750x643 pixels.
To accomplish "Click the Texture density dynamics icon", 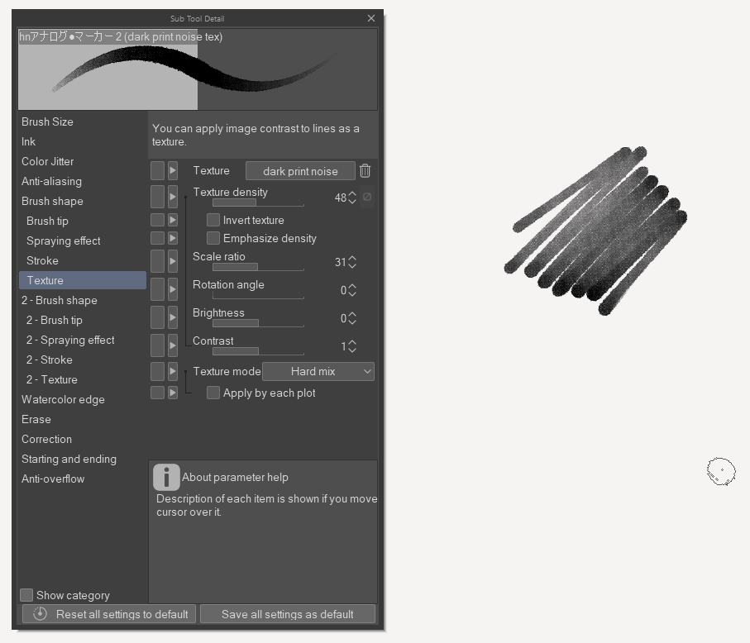I will point(367,197).
